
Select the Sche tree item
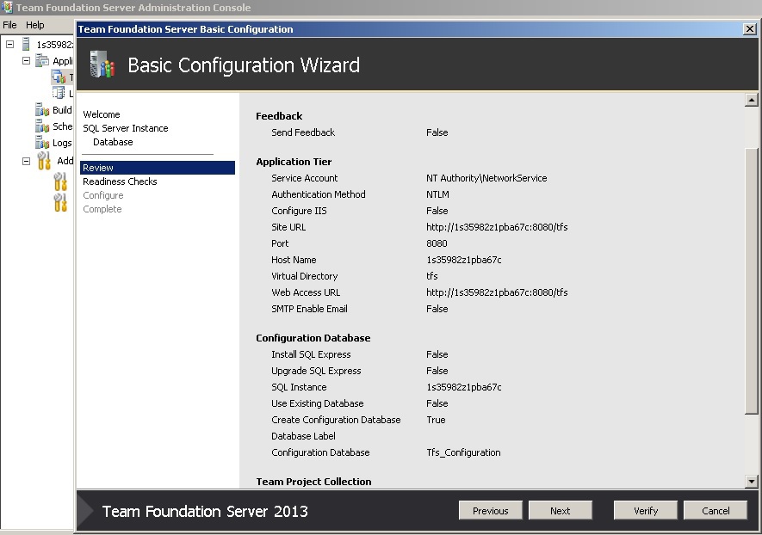62,126
